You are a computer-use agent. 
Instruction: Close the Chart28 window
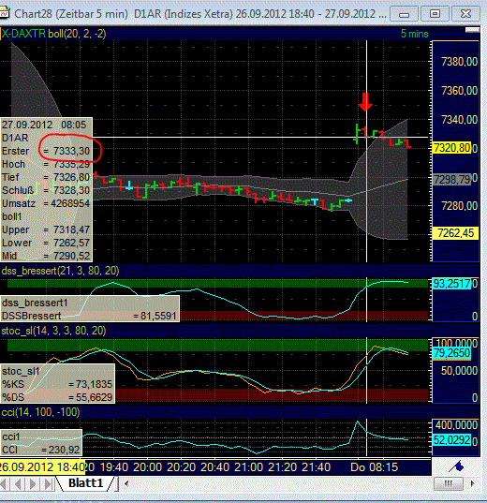click(x=465, y=14)
